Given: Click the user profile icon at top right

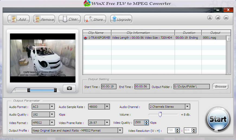Looking at the screenshot, I should (x=210, y=18).
